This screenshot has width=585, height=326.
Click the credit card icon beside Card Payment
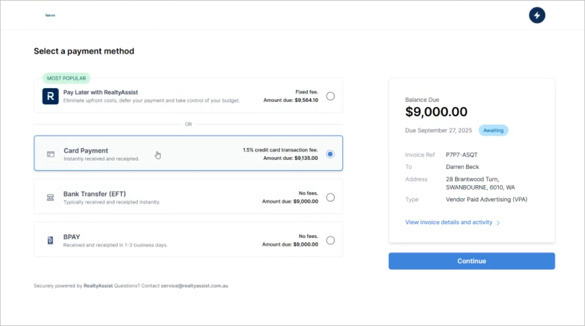pos(51,154)
